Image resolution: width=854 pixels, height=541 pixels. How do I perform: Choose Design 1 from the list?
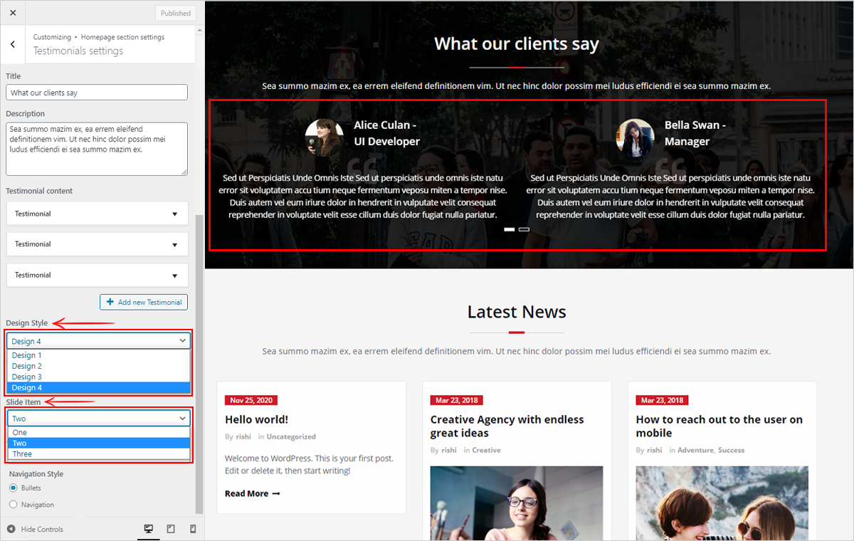pos(98,355)
